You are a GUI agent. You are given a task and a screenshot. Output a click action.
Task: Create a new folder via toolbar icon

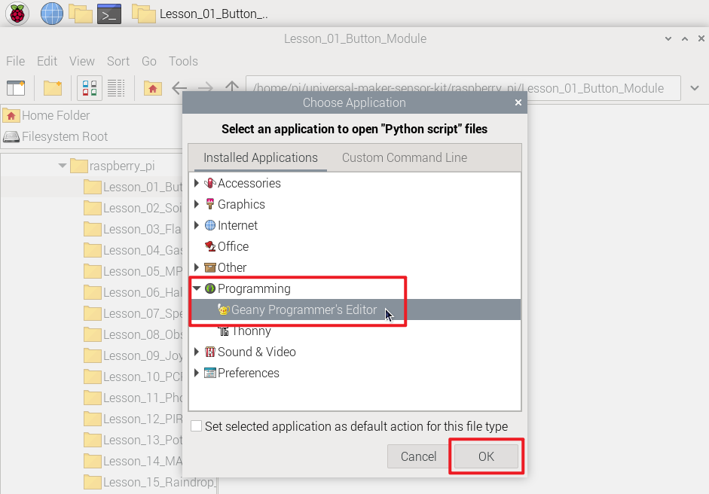(53, 88)
